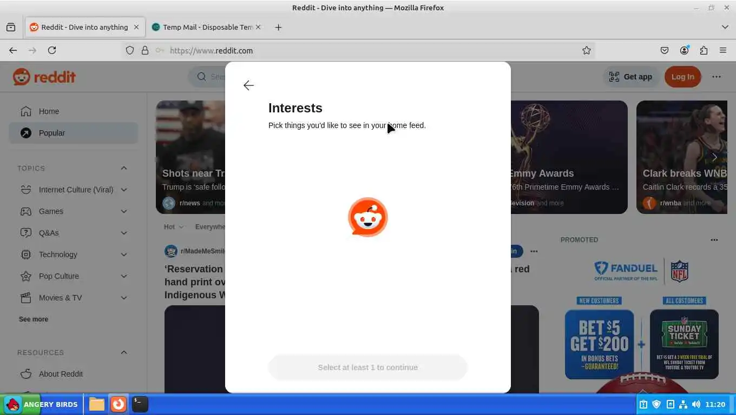Open the volume tray icon

click(x=696, y=404)
